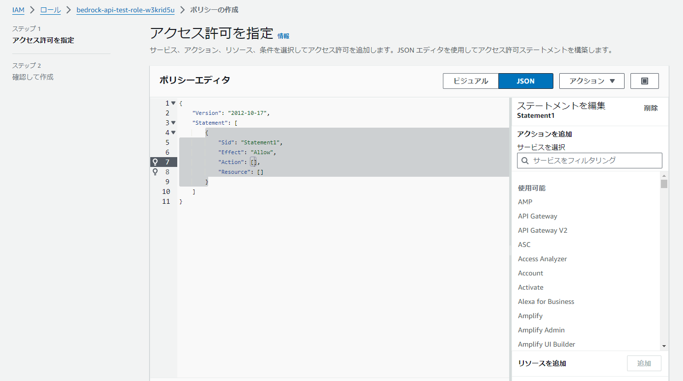Click the magnifier icon in the service filter

point(525,161)
